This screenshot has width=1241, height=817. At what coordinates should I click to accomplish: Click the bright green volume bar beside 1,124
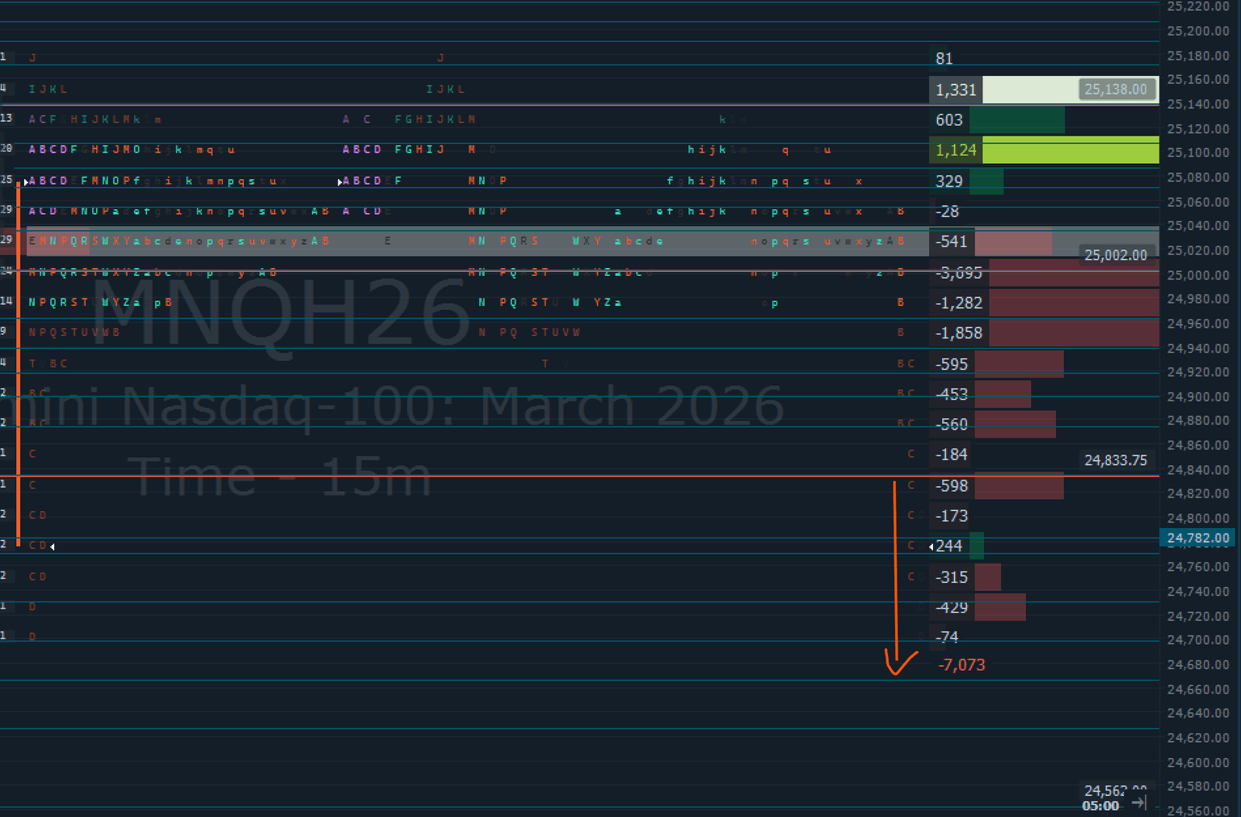tap(1071, 150)
